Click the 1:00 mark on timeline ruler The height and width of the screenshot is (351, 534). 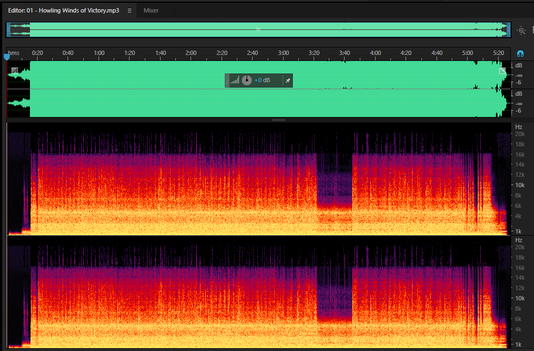[x=99, y=53]
